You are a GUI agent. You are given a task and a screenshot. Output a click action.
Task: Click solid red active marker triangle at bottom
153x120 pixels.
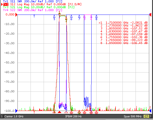tap(59, 112)
